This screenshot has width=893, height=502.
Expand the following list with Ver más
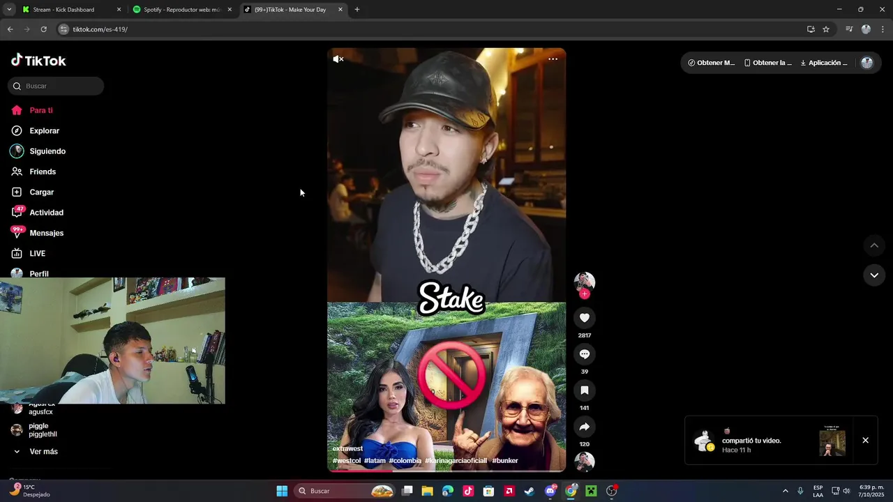point(43,452)
